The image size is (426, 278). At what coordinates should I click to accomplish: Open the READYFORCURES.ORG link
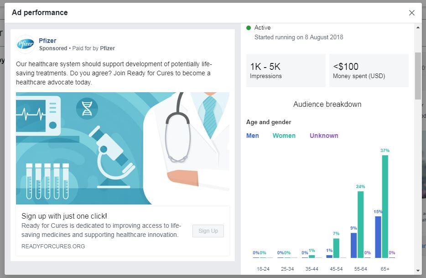(53, 246)
